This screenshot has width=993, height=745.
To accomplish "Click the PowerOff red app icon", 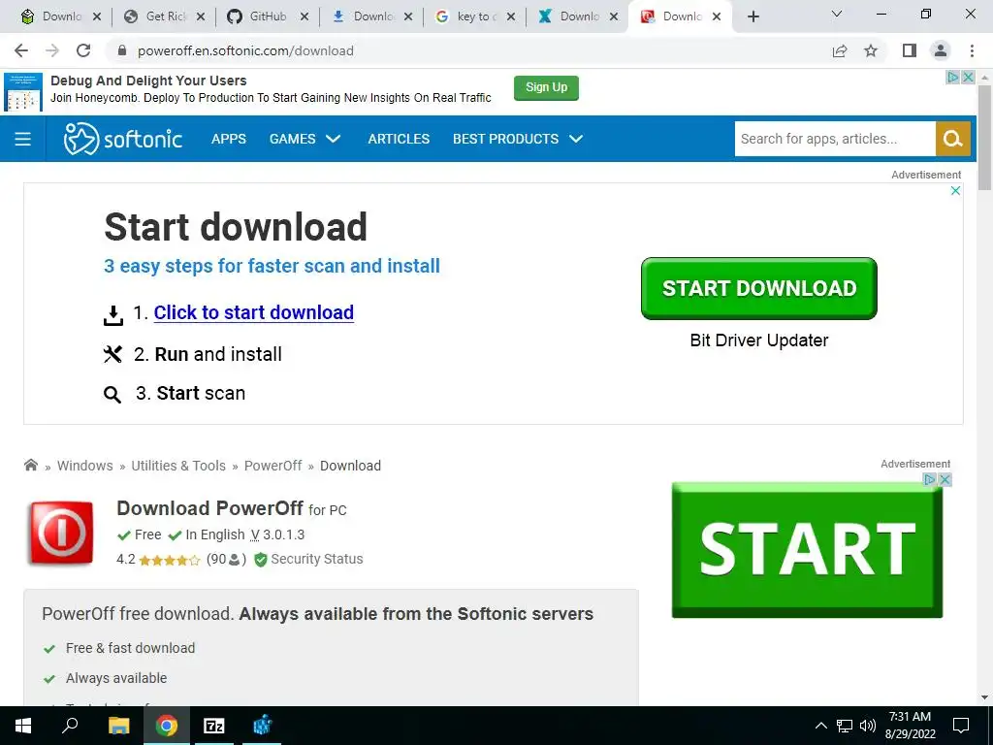I will (x=60, y=533).
